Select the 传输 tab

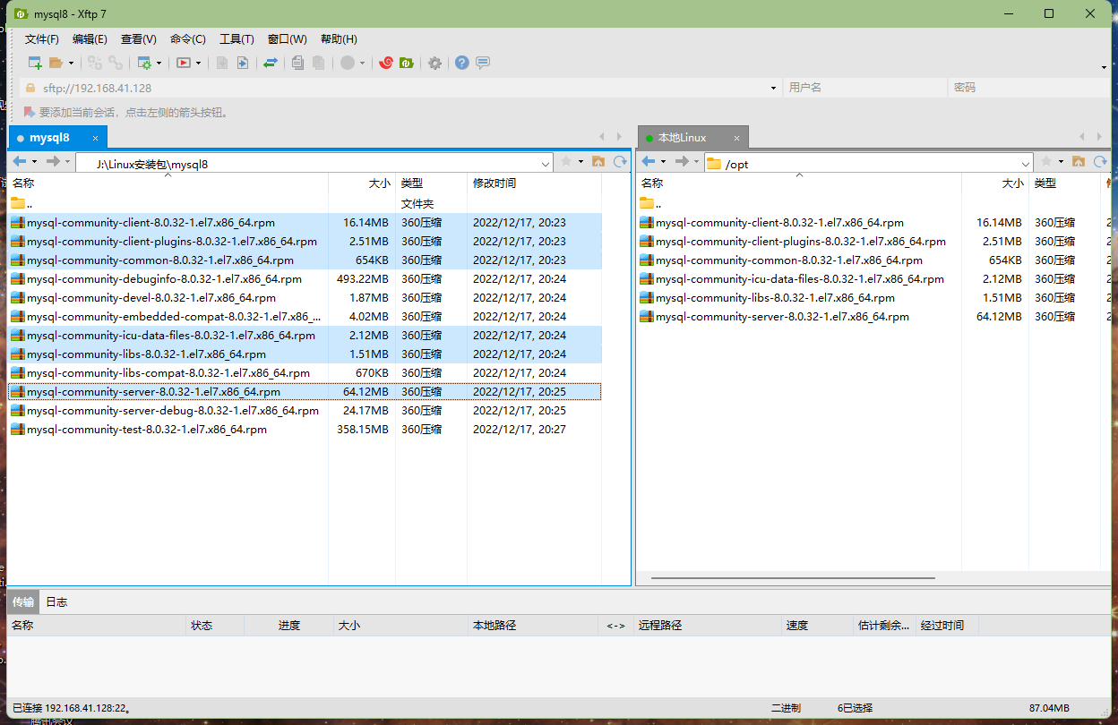(23, 601)
